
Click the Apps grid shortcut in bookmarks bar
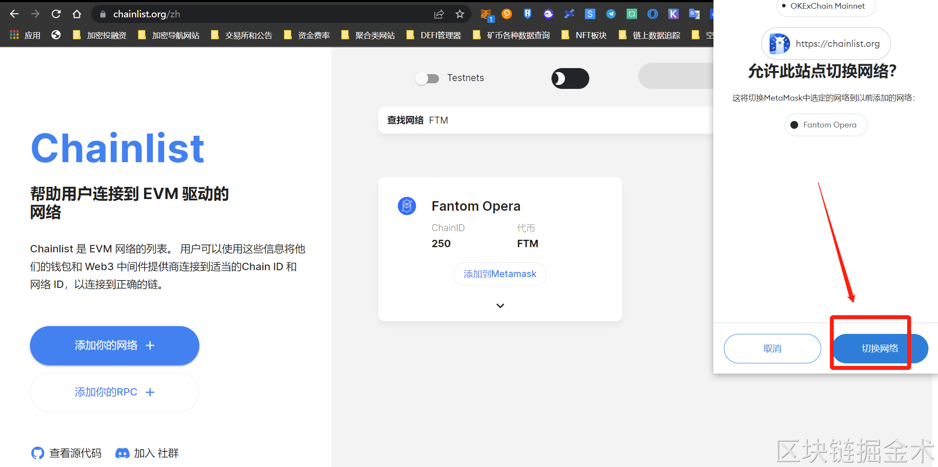25,35
